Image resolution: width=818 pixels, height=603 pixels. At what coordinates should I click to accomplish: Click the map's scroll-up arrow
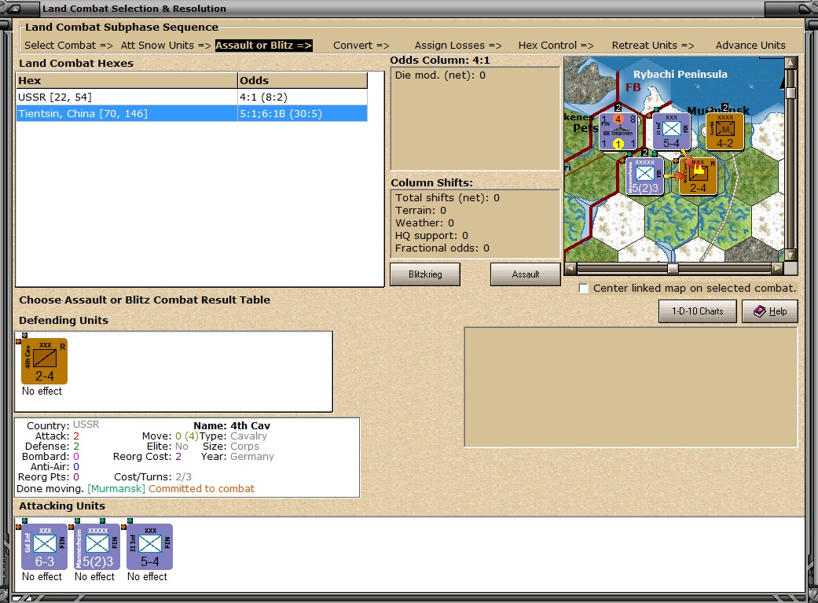790,63
